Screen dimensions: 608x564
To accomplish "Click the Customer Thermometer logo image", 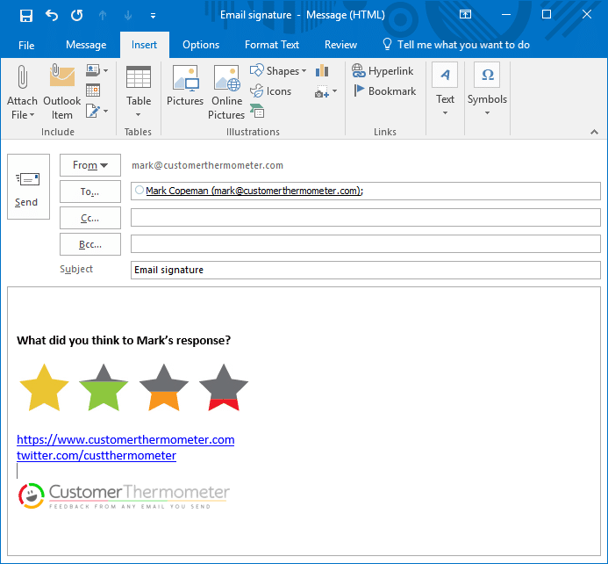I will point(124,496).
